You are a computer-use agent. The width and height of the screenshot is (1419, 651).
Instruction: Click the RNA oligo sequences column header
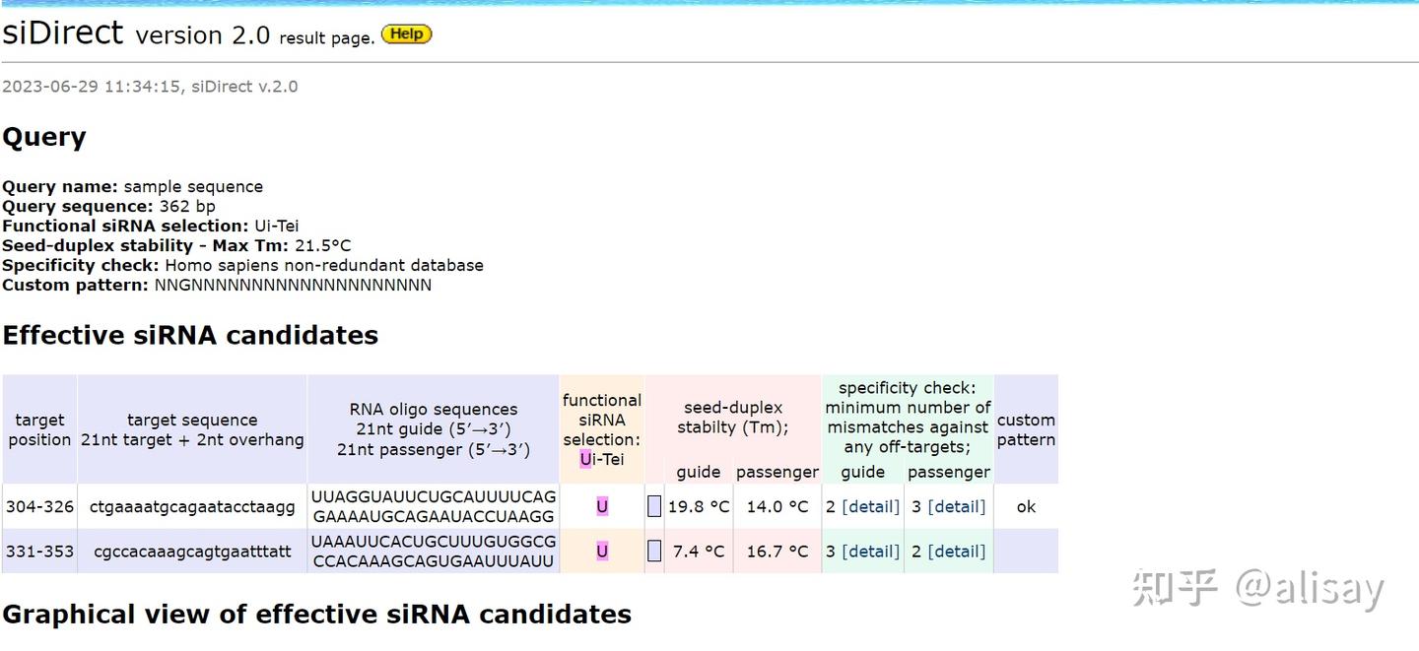click(434, 429)
